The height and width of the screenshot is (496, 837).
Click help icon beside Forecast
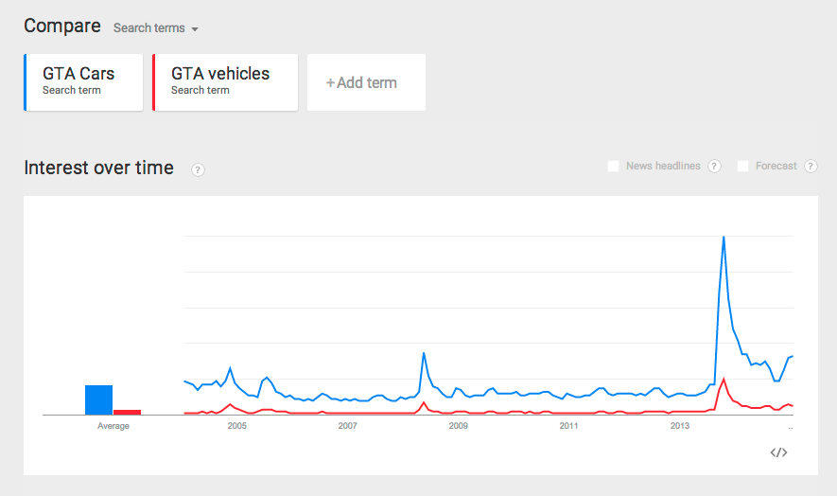click(811, 167)
